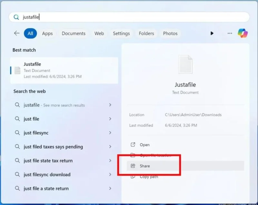
Task: Switch to the Folders filter
Action: tap(146, 34)
